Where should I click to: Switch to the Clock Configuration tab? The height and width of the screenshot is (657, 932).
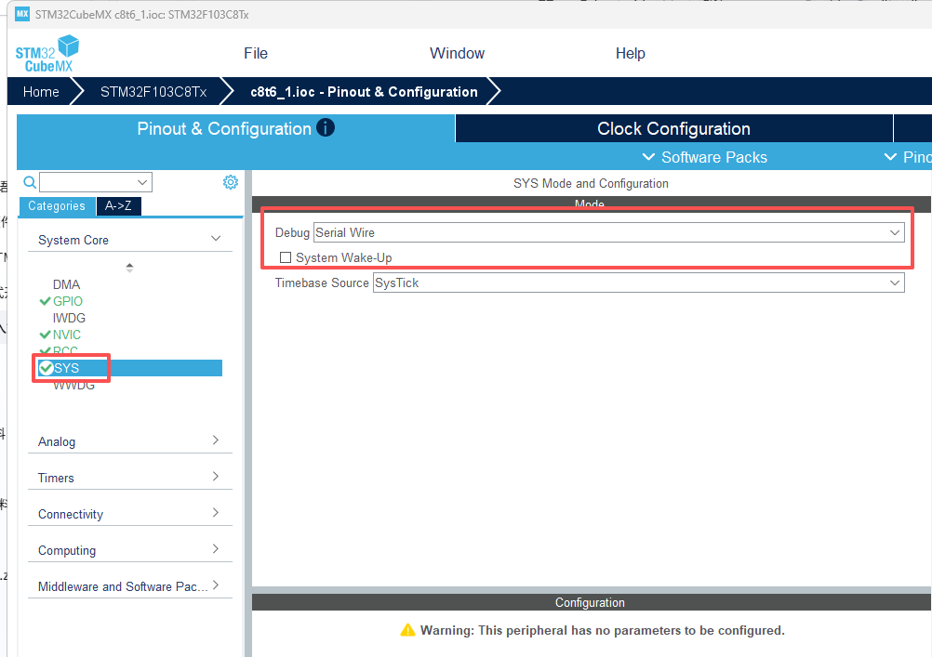673,128
